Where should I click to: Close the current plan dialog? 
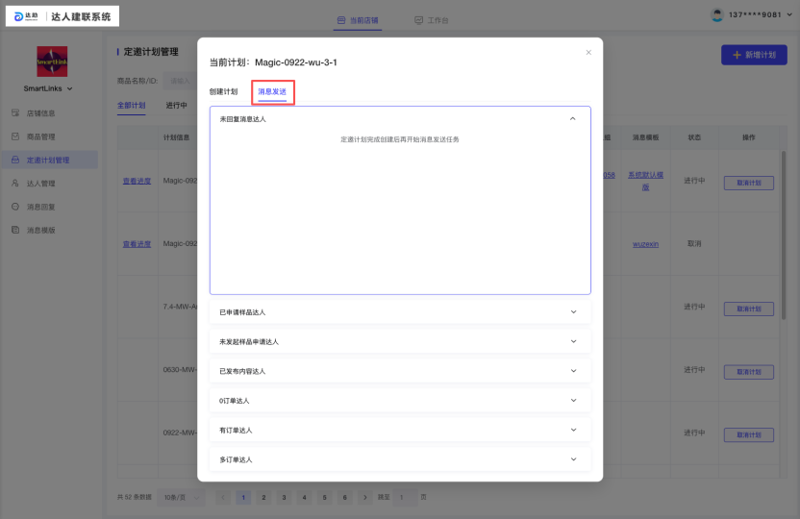coord(588,52)
